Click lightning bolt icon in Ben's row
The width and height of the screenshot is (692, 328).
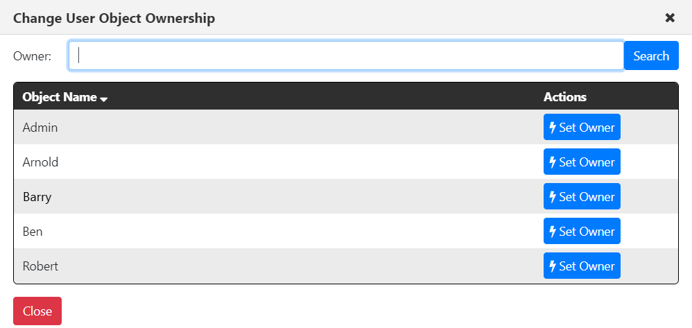[x=552, y=232]
